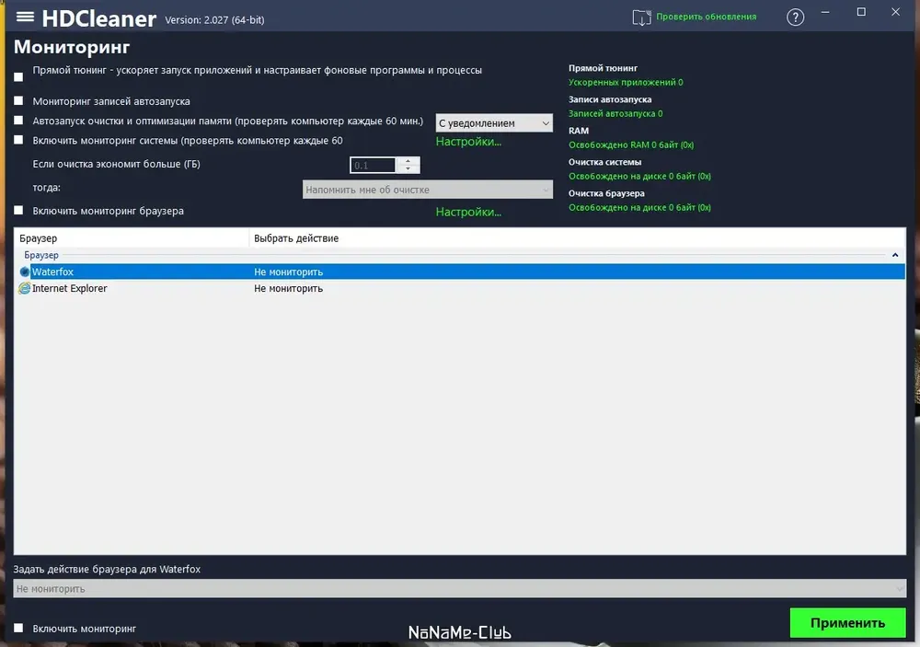
Task: Expand the Напомнить мне об очистке dropdown
Action: [428, 190]
